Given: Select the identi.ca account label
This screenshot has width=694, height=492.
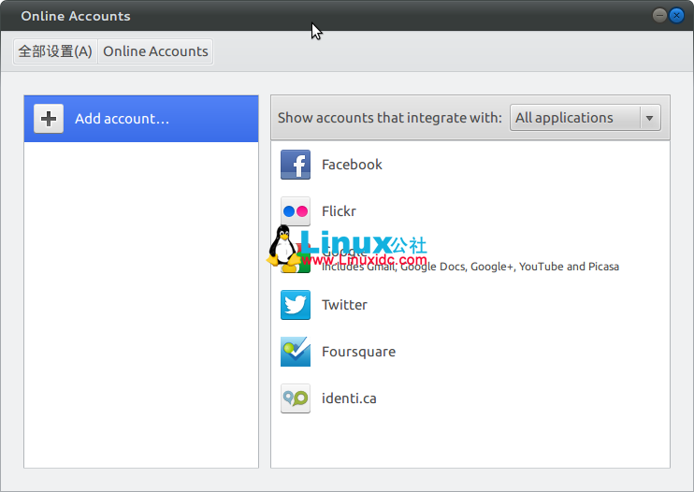Looking at the screenshot, I should tap(349, 398).
